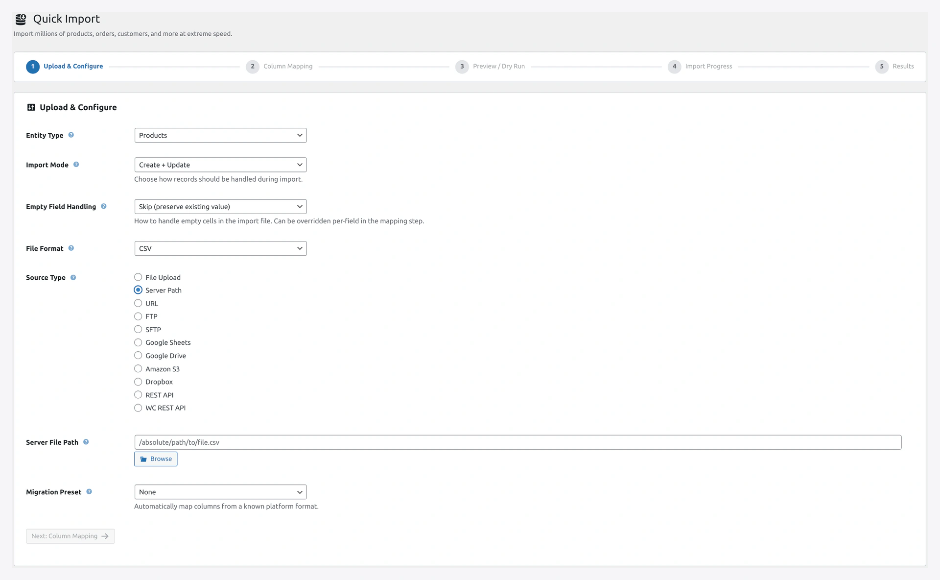Click step 3 circle in the wizard
Image resolution: width=940 pixels, height=580 pixels.
coord(462,67)
